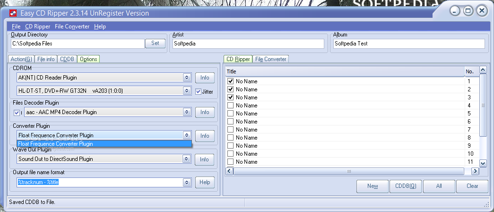Check track 5 No Name checkbox
Viewport: 494px width, 212px height.
230,114
